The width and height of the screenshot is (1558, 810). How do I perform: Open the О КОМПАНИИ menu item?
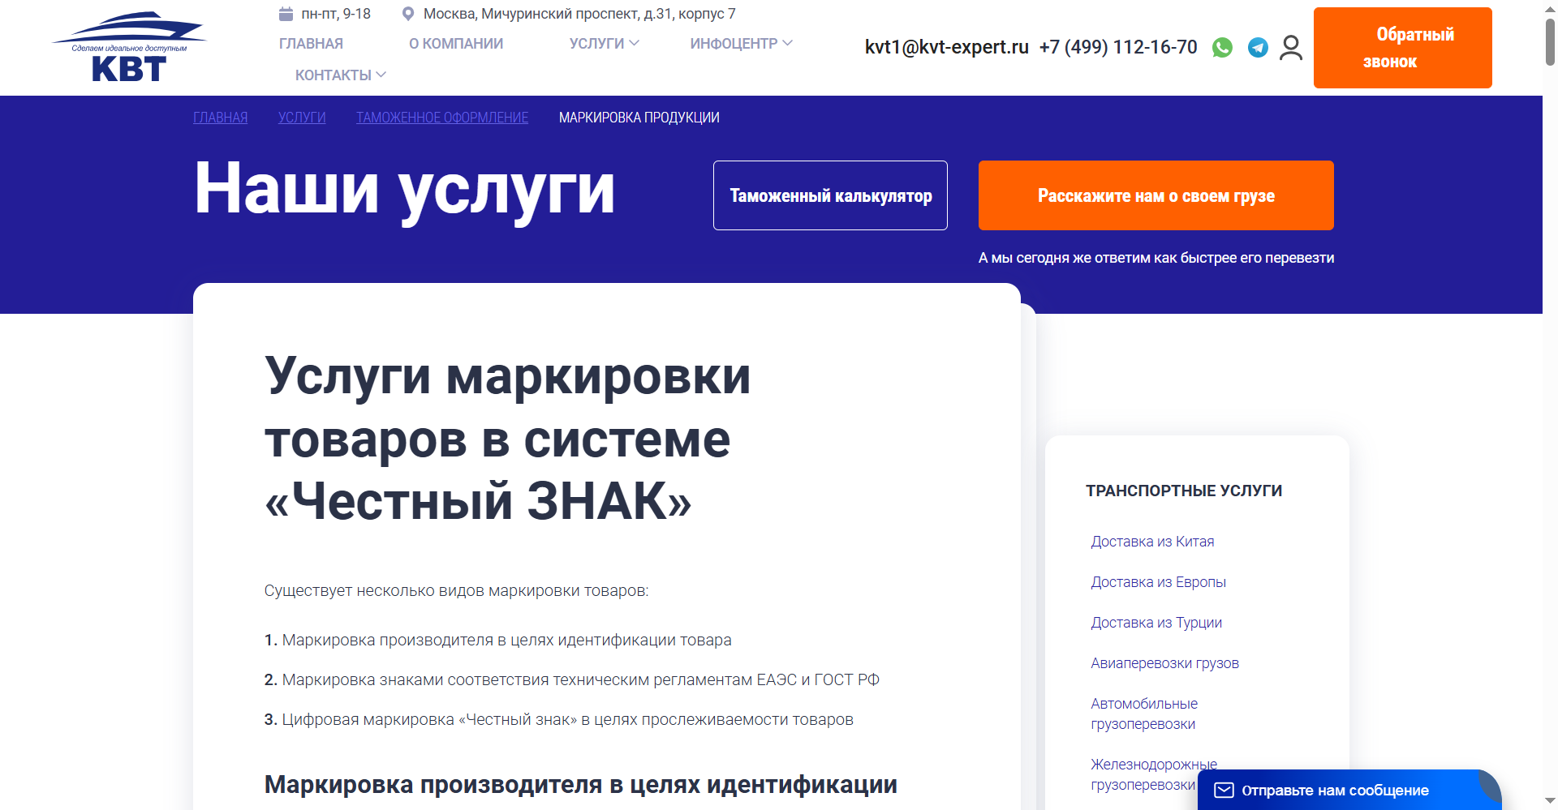tap(455, 43)
